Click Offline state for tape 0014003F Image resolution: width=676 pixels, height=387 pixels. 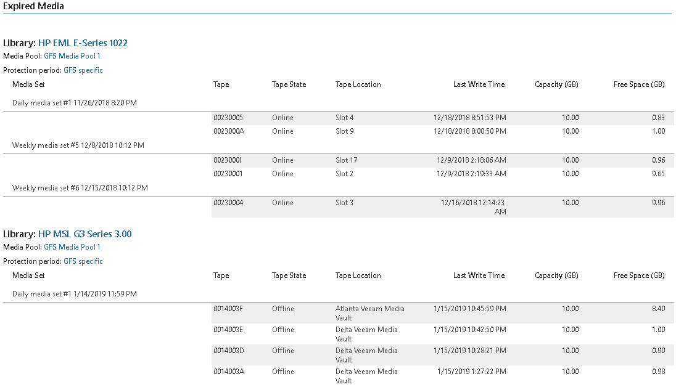click(283, 309)
